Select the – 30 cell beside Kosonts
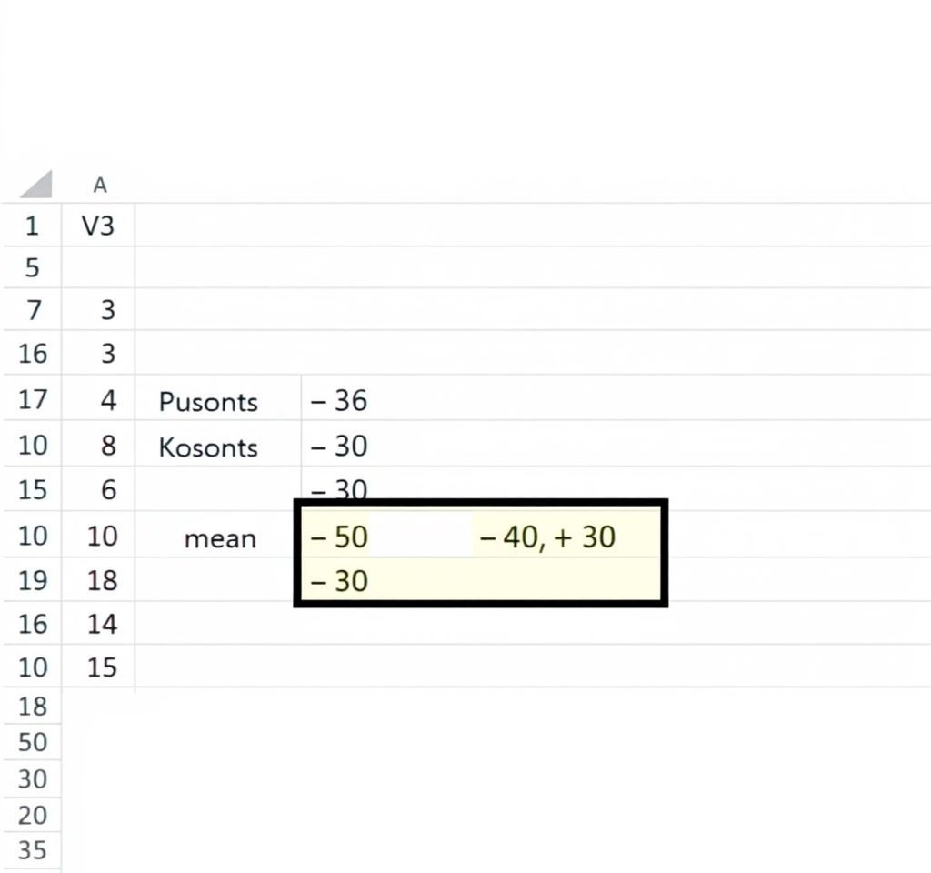Image resolution: width=931 pixels, height=873 pixels. (339, 446)
